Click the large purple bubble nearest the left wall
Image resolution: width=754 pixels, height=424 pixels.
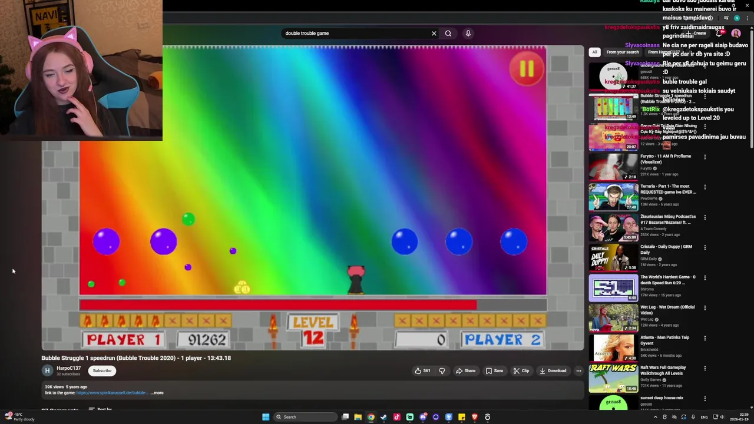coord(107,242)
